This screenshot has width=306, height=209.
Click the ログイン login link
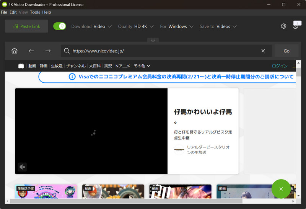tap(280, 66)
